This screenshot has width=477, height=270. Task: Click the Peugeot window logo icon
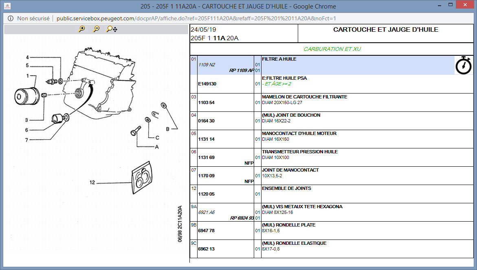(x=8, y=6)
